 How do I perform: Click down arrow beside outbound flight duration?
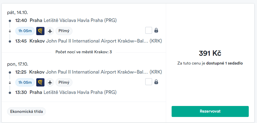click(10, 31)
